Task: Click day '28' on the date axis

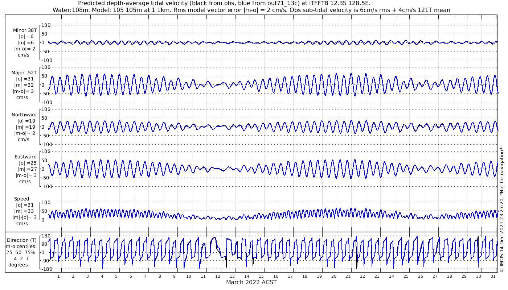Action: (449, 276)
